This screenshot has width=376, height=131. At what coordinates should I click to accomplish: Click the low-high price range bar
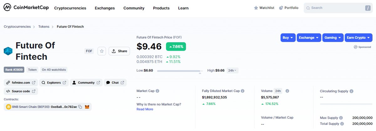coord(180,71)
